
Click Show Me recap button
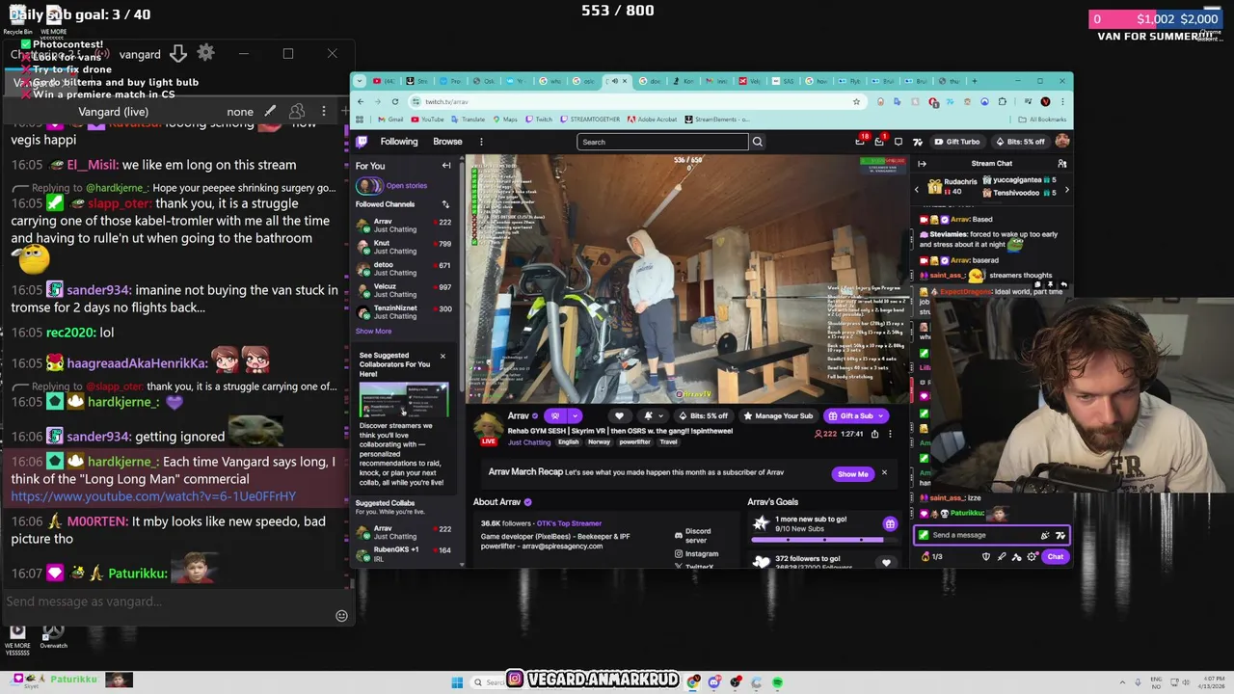[x=852, y=473]
